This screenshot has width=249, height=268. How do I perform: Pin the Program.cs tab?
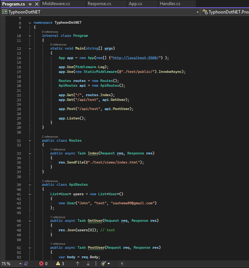pos(30,4)
